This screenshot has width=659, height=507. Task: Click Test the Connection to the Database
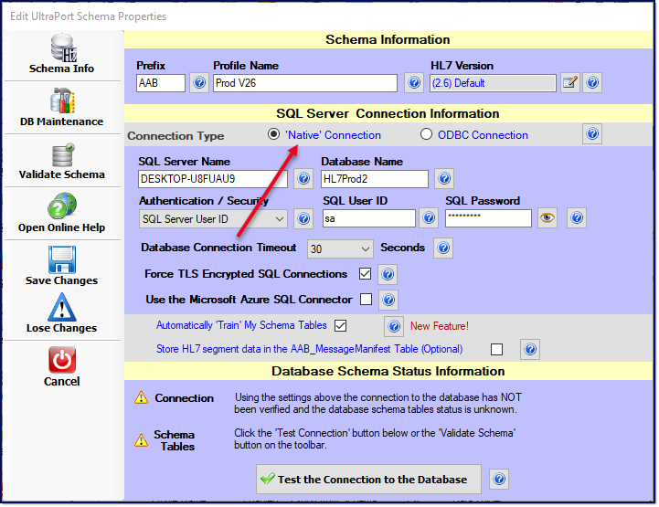[x=368, y=480]
